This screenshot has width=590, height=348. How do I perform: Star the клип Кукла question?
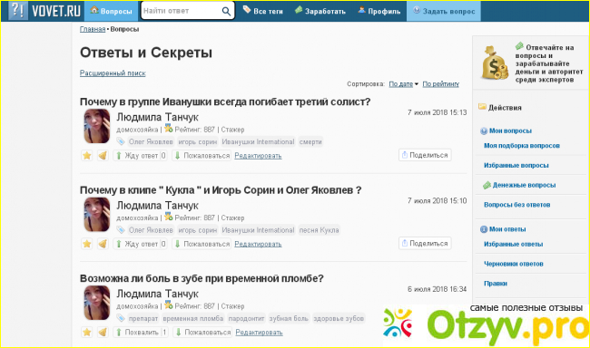pos(87,244)
